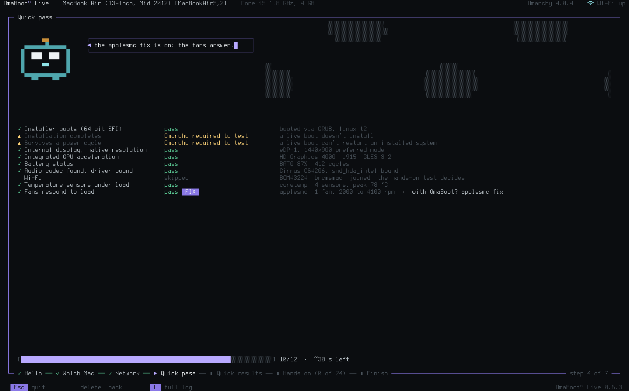629x391 pixels.
Task: Click the check mark beside Installer boots
Action: coord(19,129)
